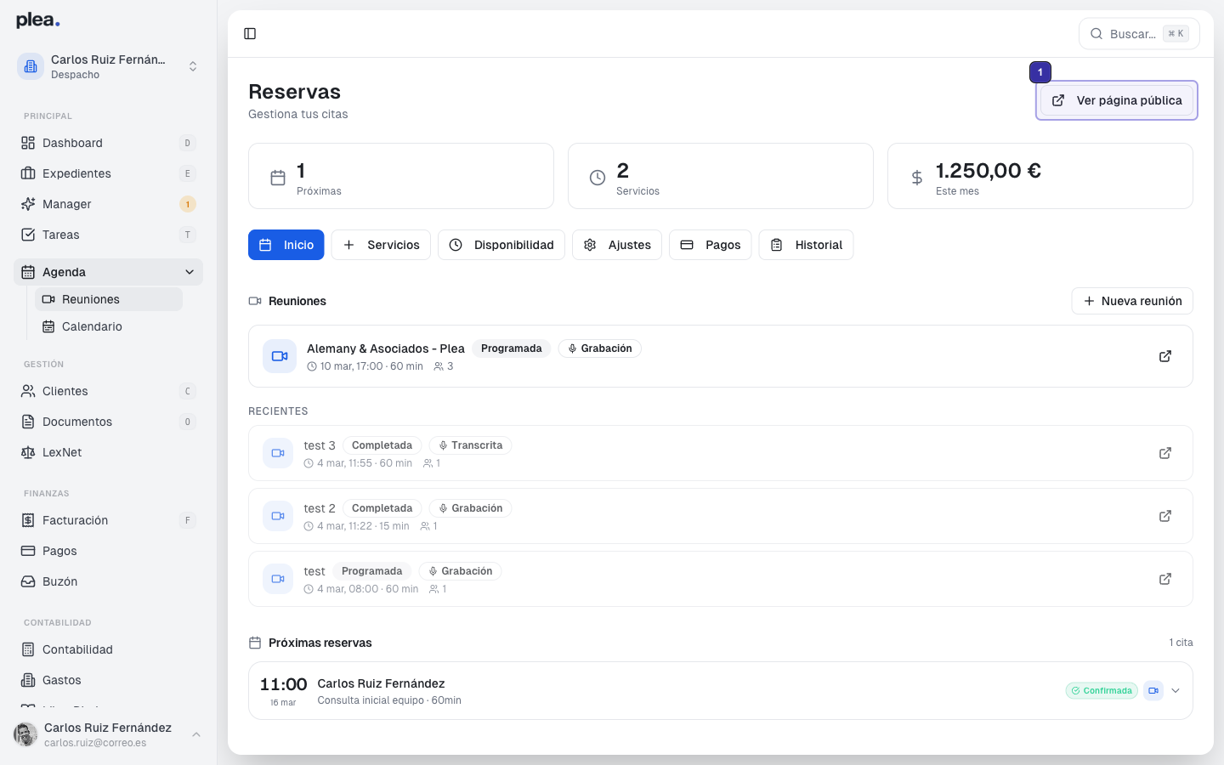This screenshot has height=765, width=1224.
Task: Click the user avatar photo
Action: click(25, 734)
